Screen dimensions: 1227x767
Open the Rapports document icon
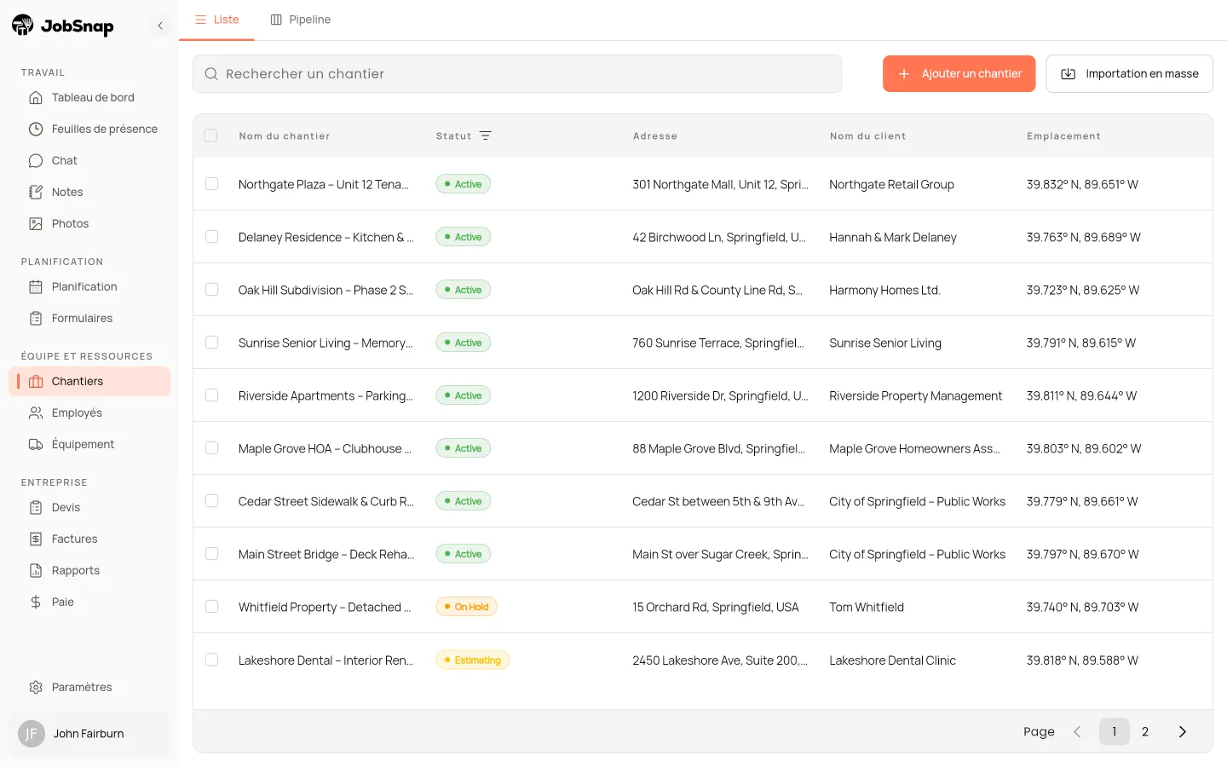coord(36,571)
